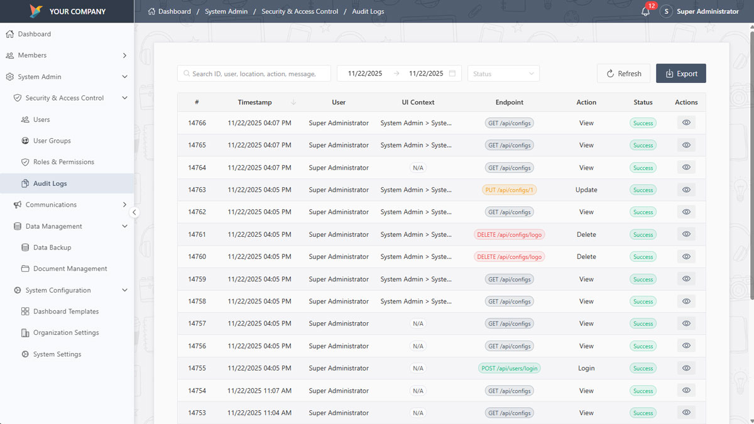
Task: Open Document Management page
Action: click(67, 269)
